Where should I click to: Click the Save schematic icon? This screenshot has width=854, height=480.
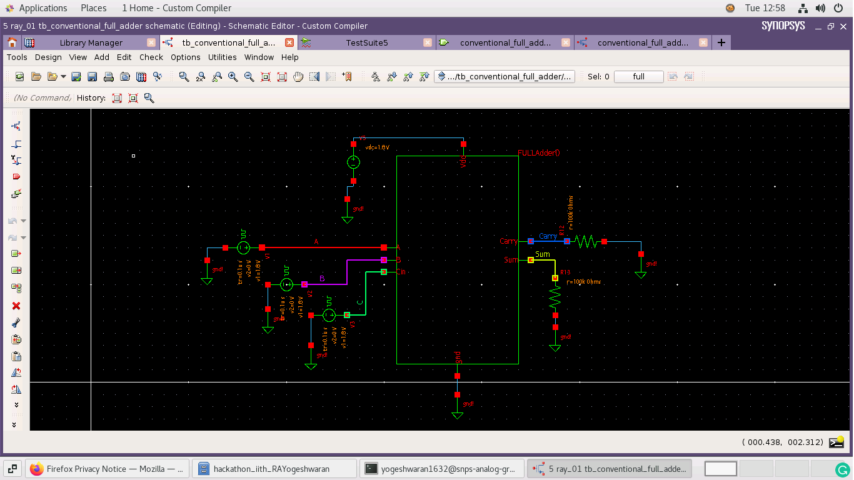point(91,76)
